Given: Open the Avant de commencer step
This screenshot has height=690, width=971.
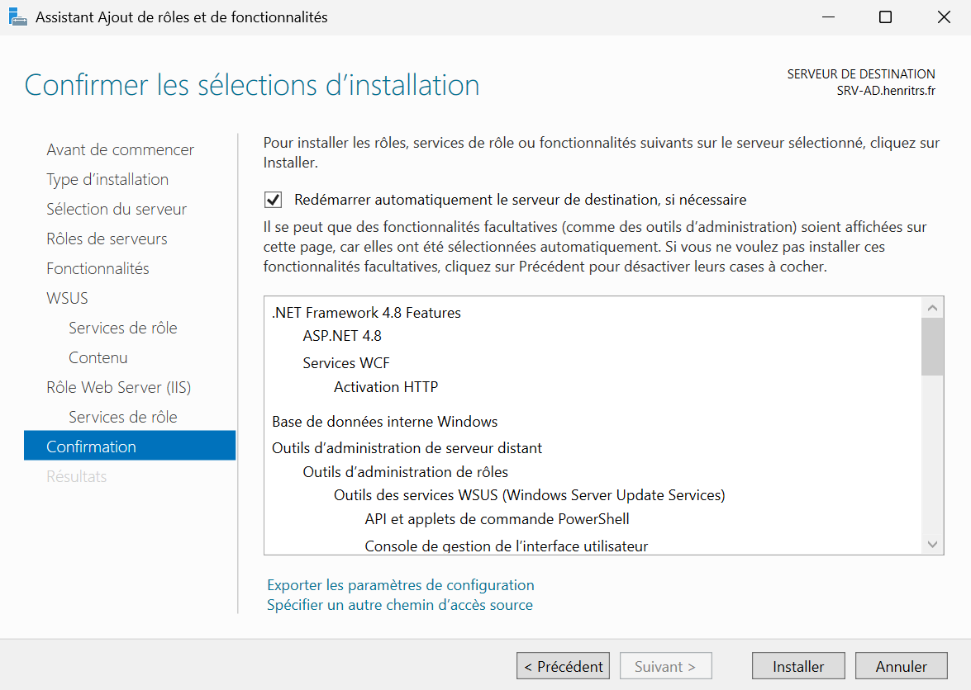Looking at the screenshot, I should tap(120, 149).
